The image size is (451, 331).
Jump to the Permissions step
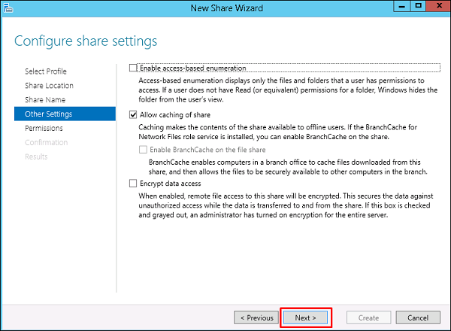click(x=44, y=129)
